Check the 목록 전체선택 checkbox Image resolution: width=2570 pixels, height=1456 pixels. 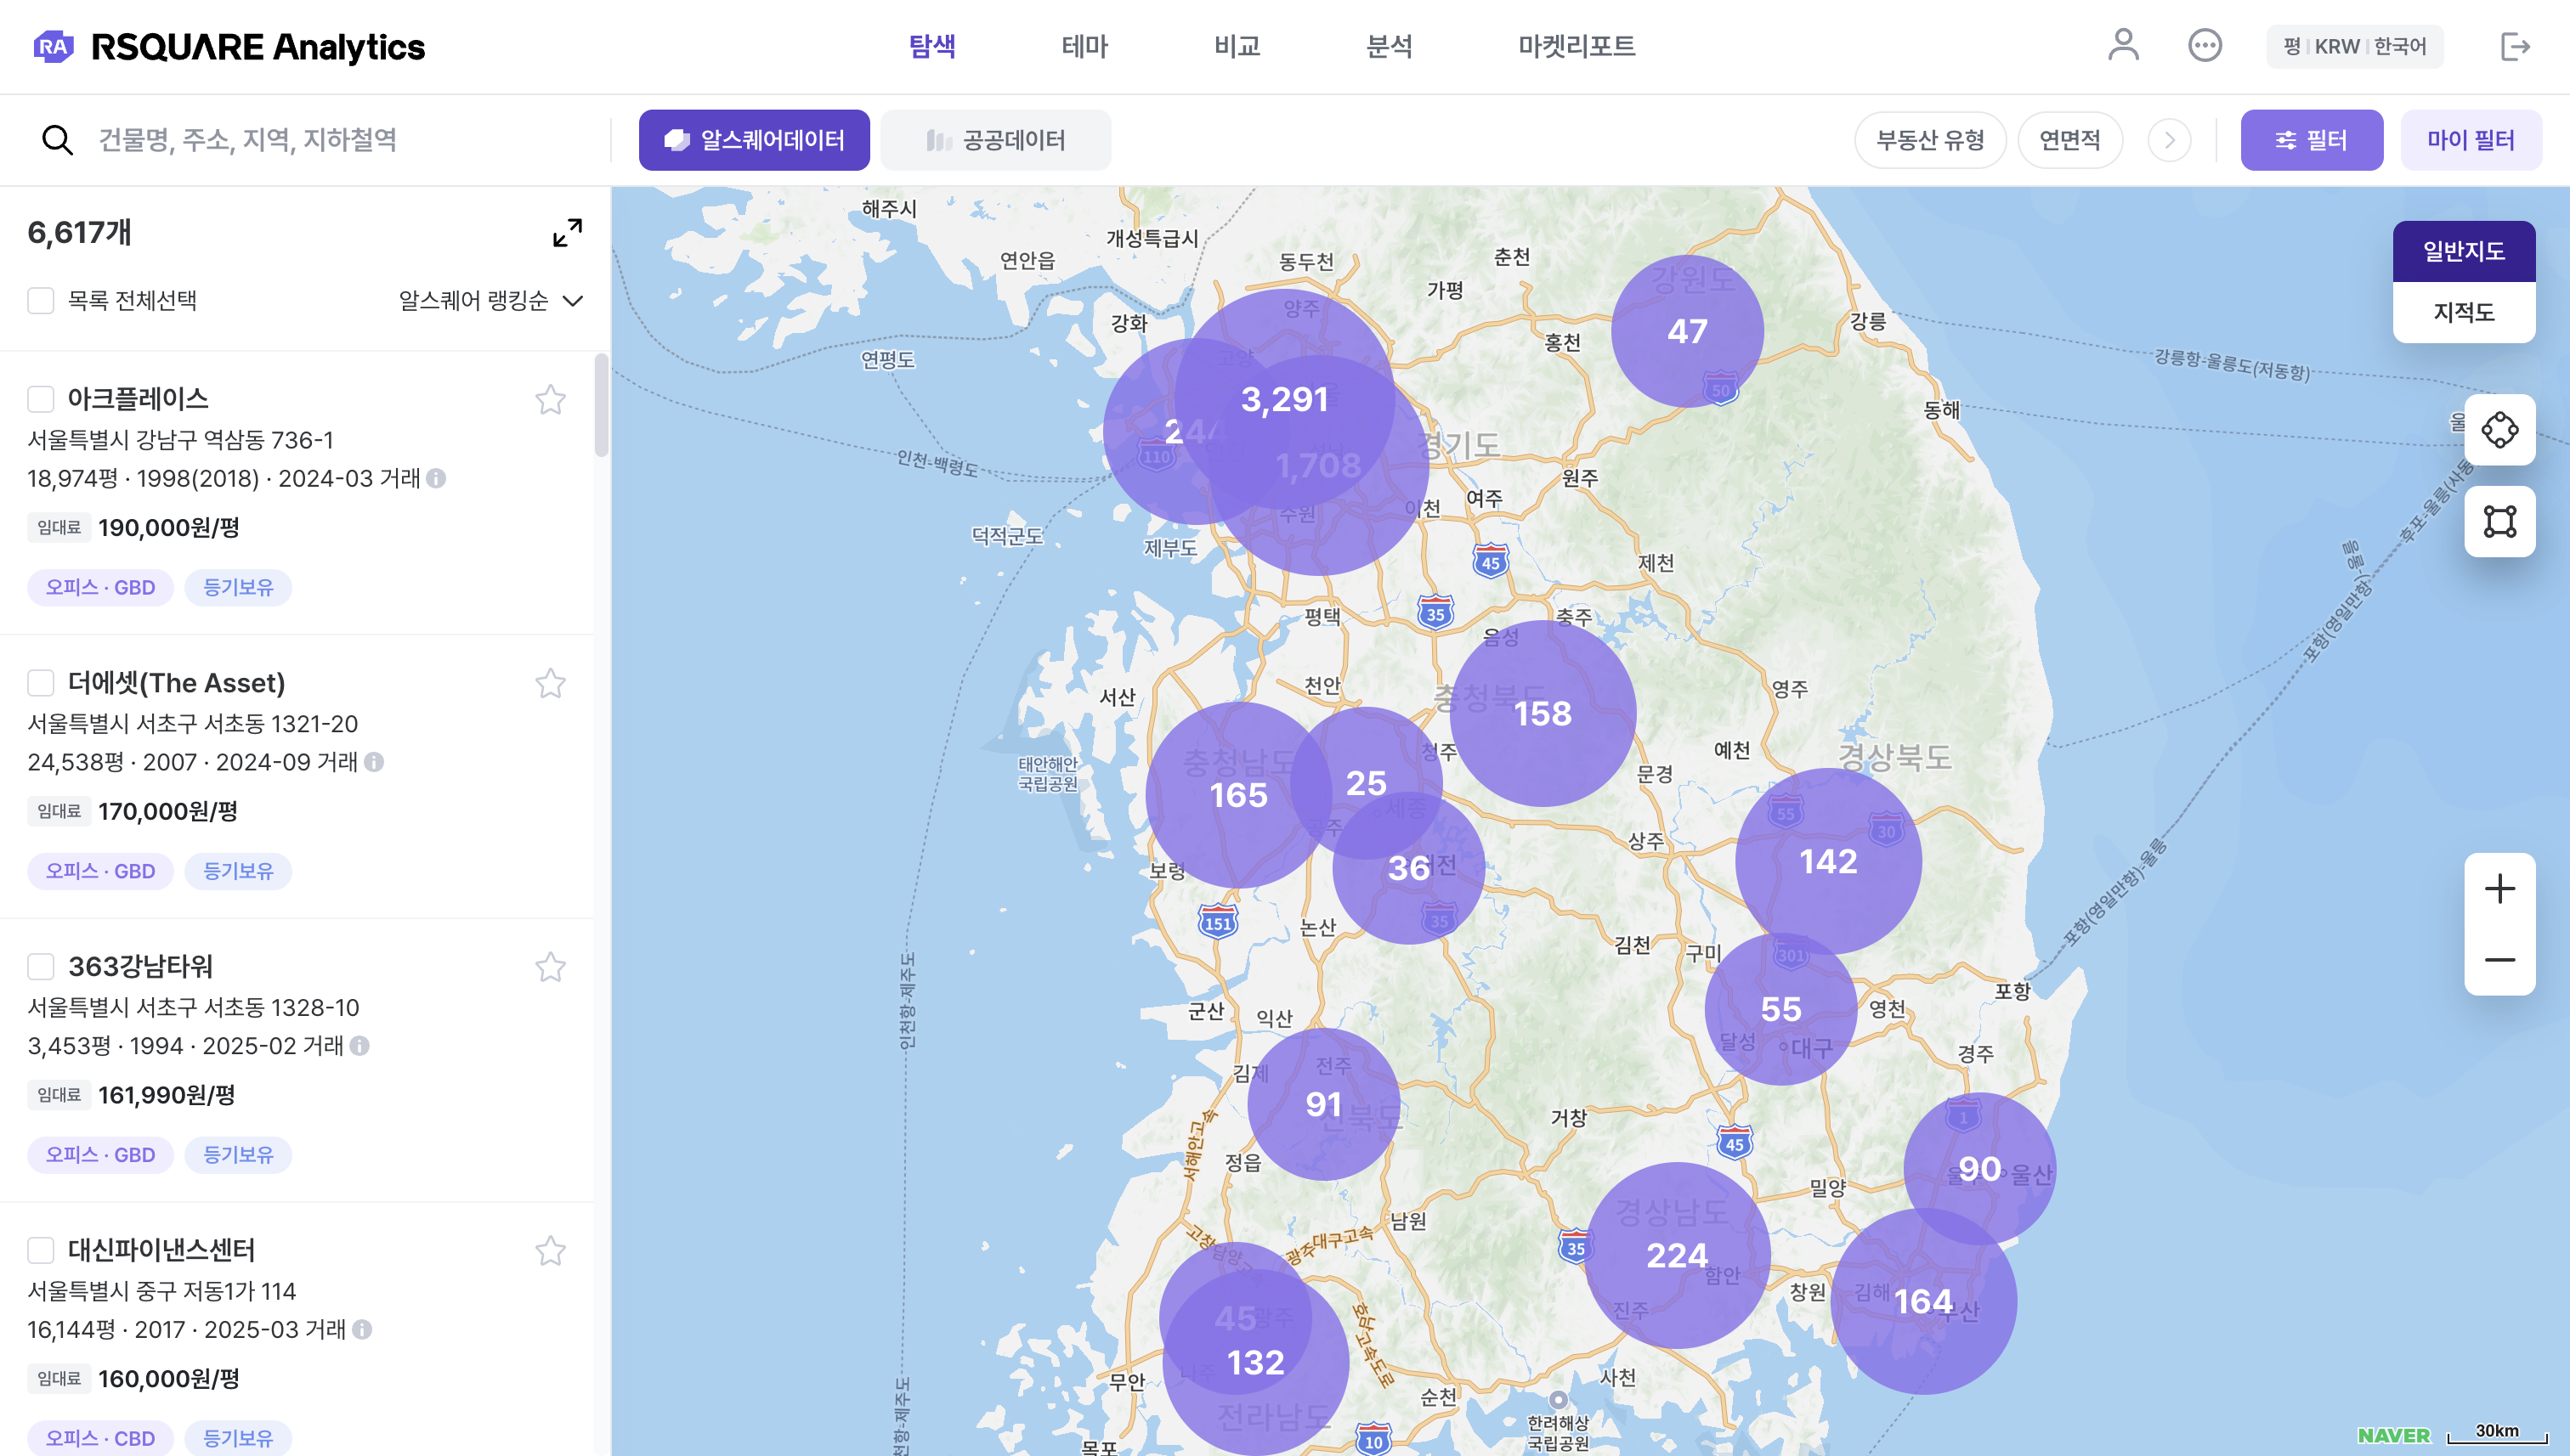(x=41, y=301)
